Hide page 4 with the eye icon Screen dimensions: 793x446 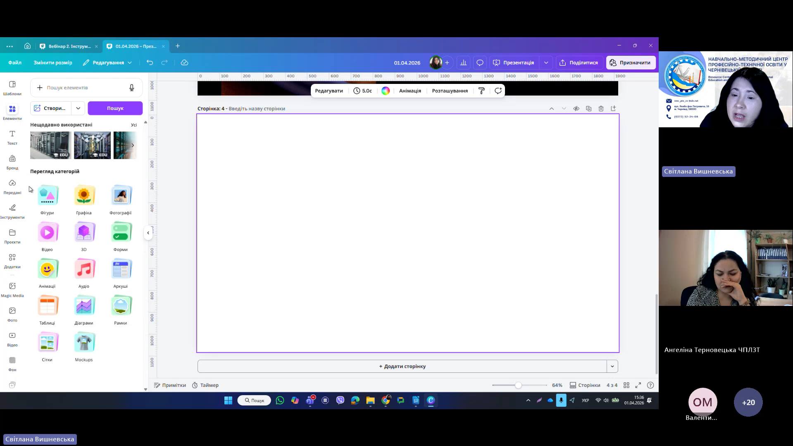(x=576, y=108)
